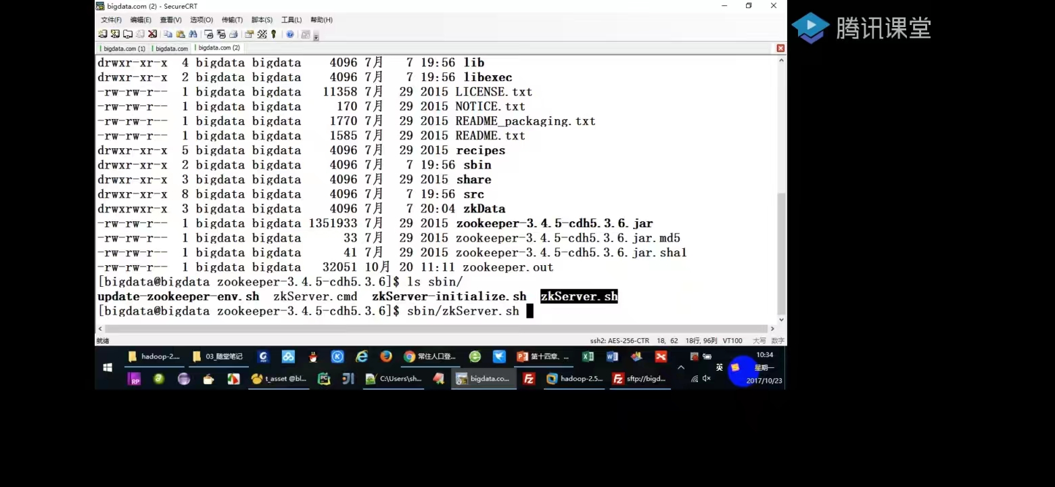This screenshot has width=1055, height=487.
Task: Click the terminal vertical scrollbar thumb
Action: (782, 253)
